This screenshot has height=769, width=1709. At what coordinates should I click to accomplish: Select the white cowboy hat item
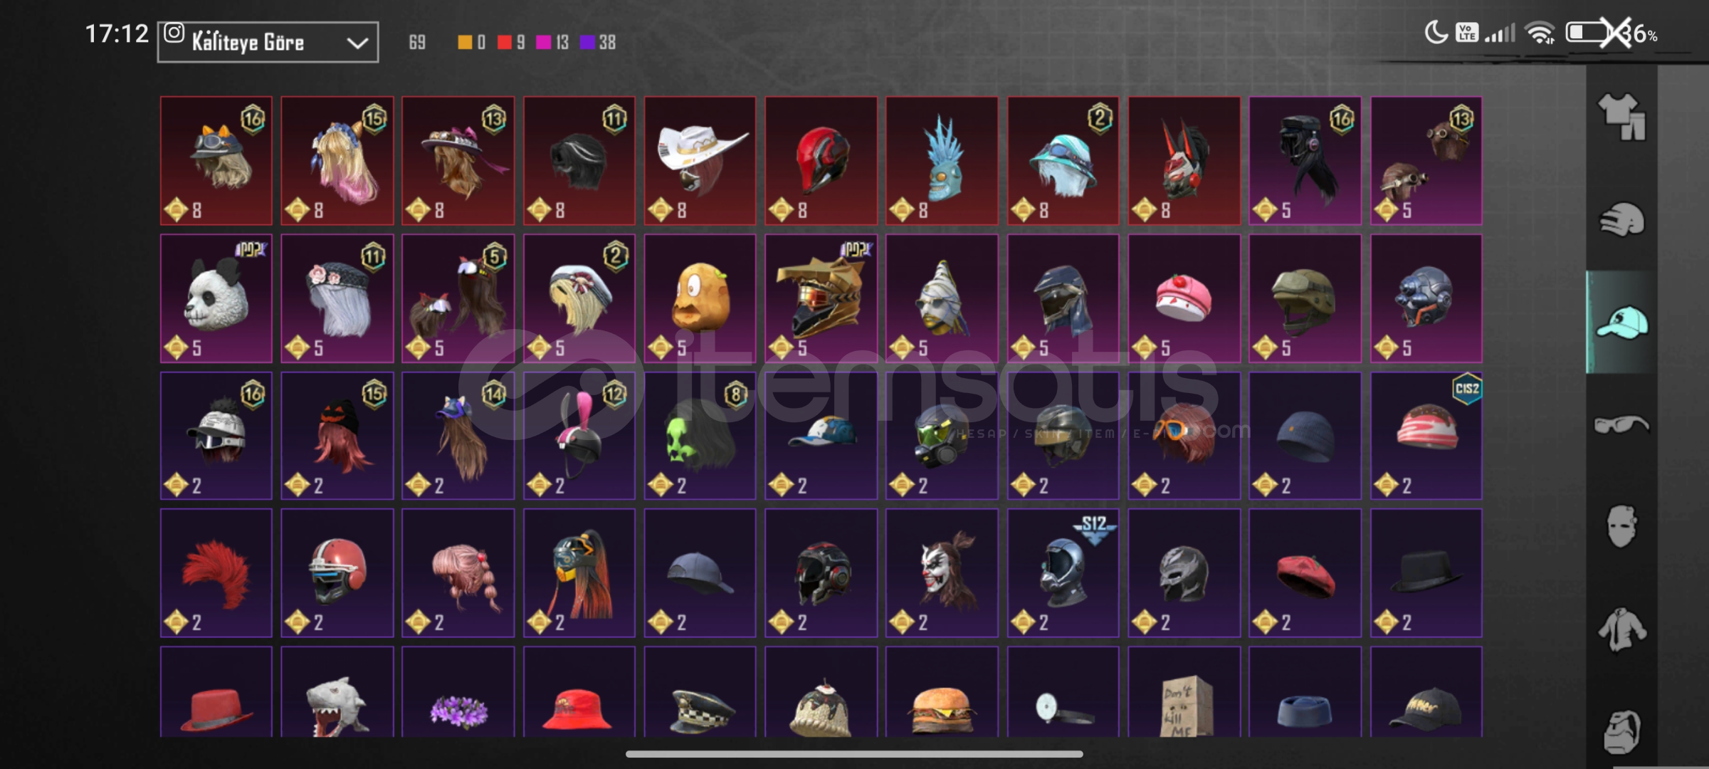700,161
